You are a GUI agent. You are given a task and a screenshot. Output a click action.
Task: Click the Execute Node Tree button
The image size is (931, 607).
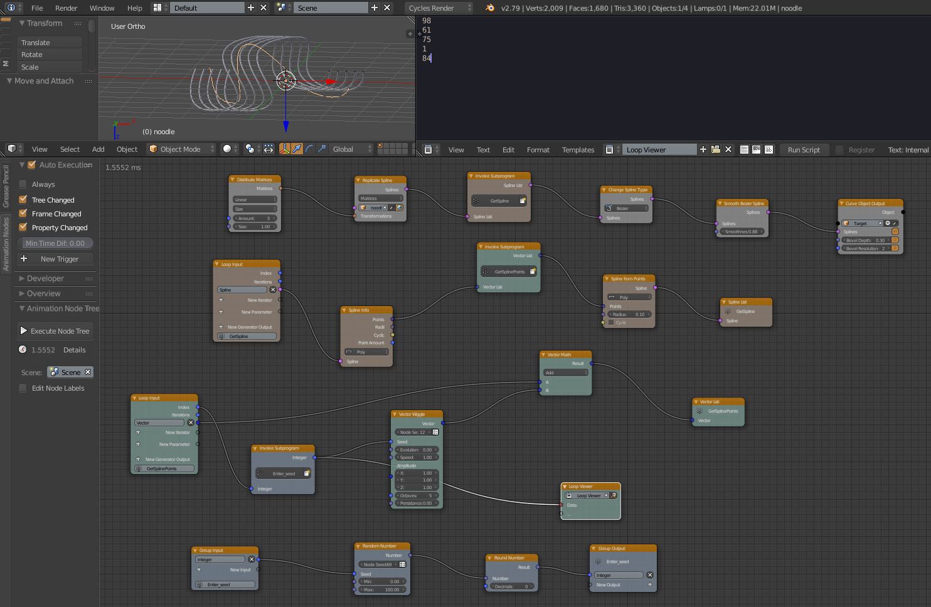(55, 330)
